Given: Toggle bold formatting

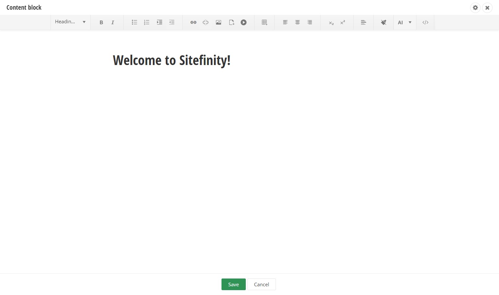Looking at the screenshot, I should pos(101,22).
